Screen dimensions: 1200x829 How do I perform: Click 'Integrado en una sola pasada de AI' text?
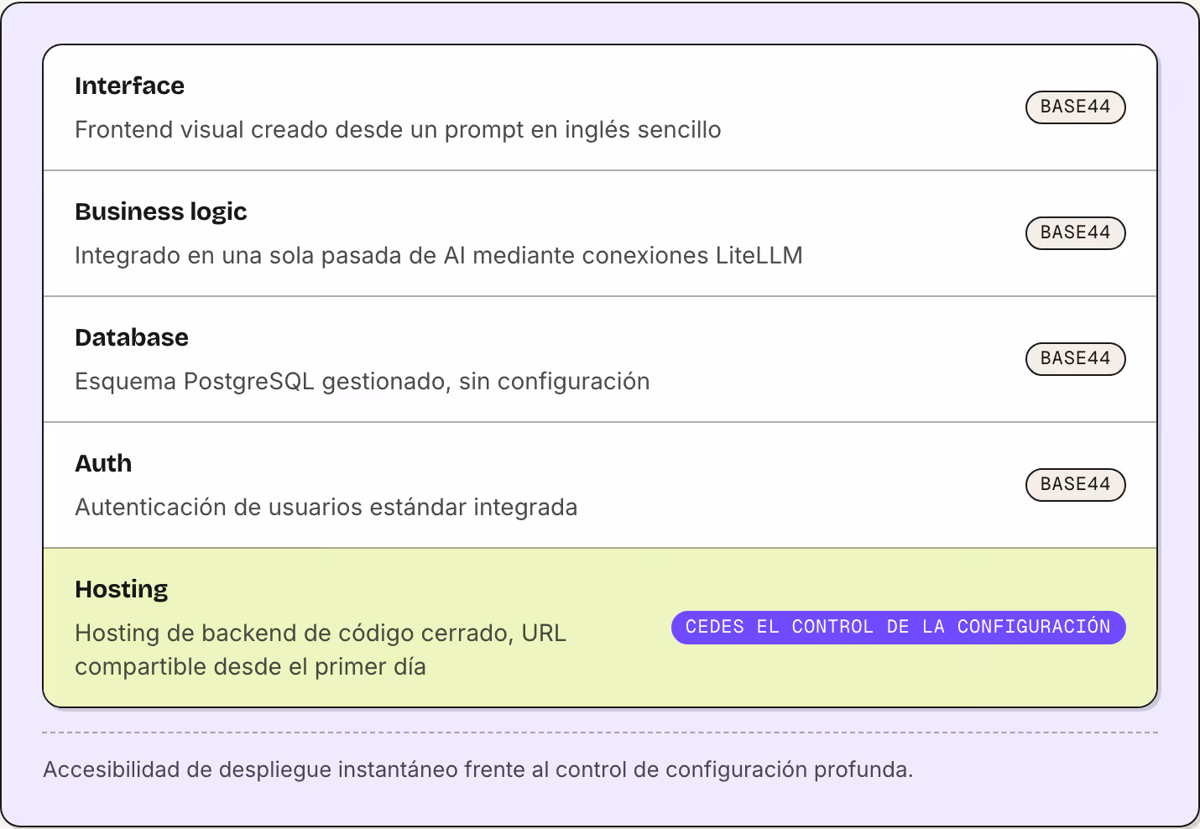point(269,256)
